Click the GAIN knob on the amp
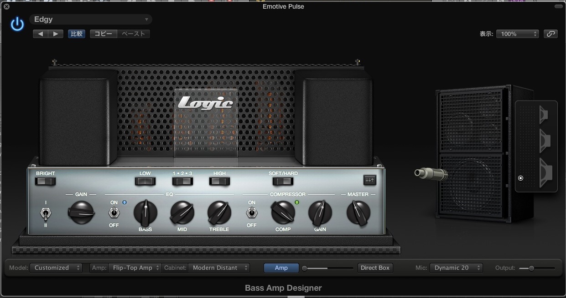 coord(81,212)
